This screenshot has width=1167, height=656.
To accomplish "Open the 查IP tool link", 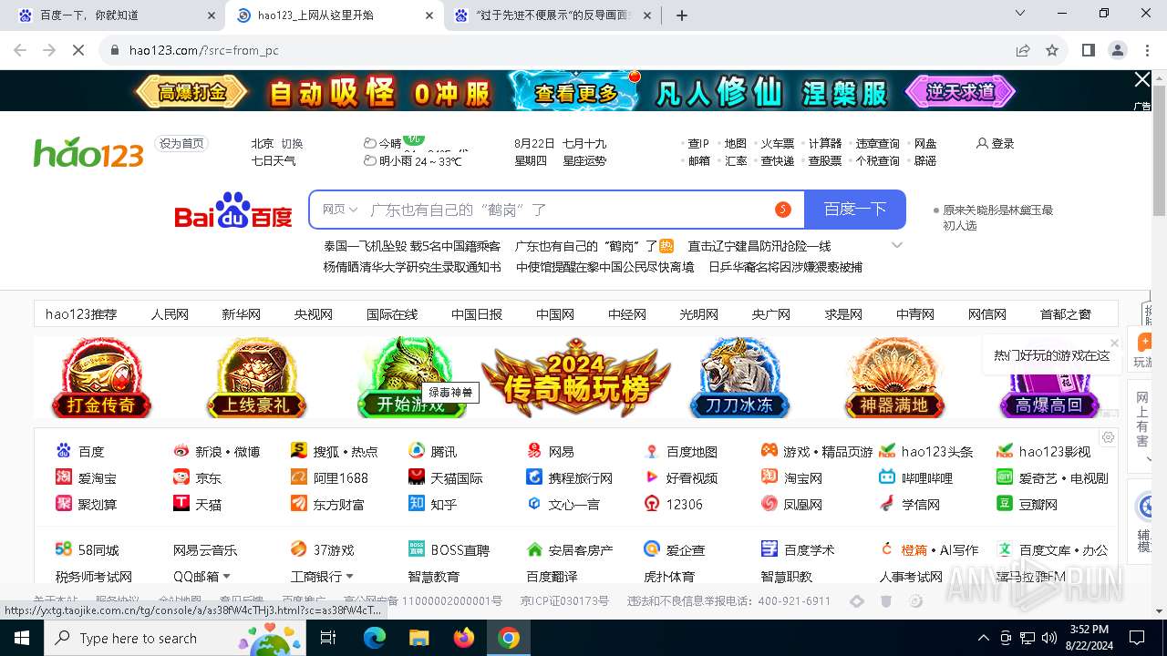I will coord(698,143).
